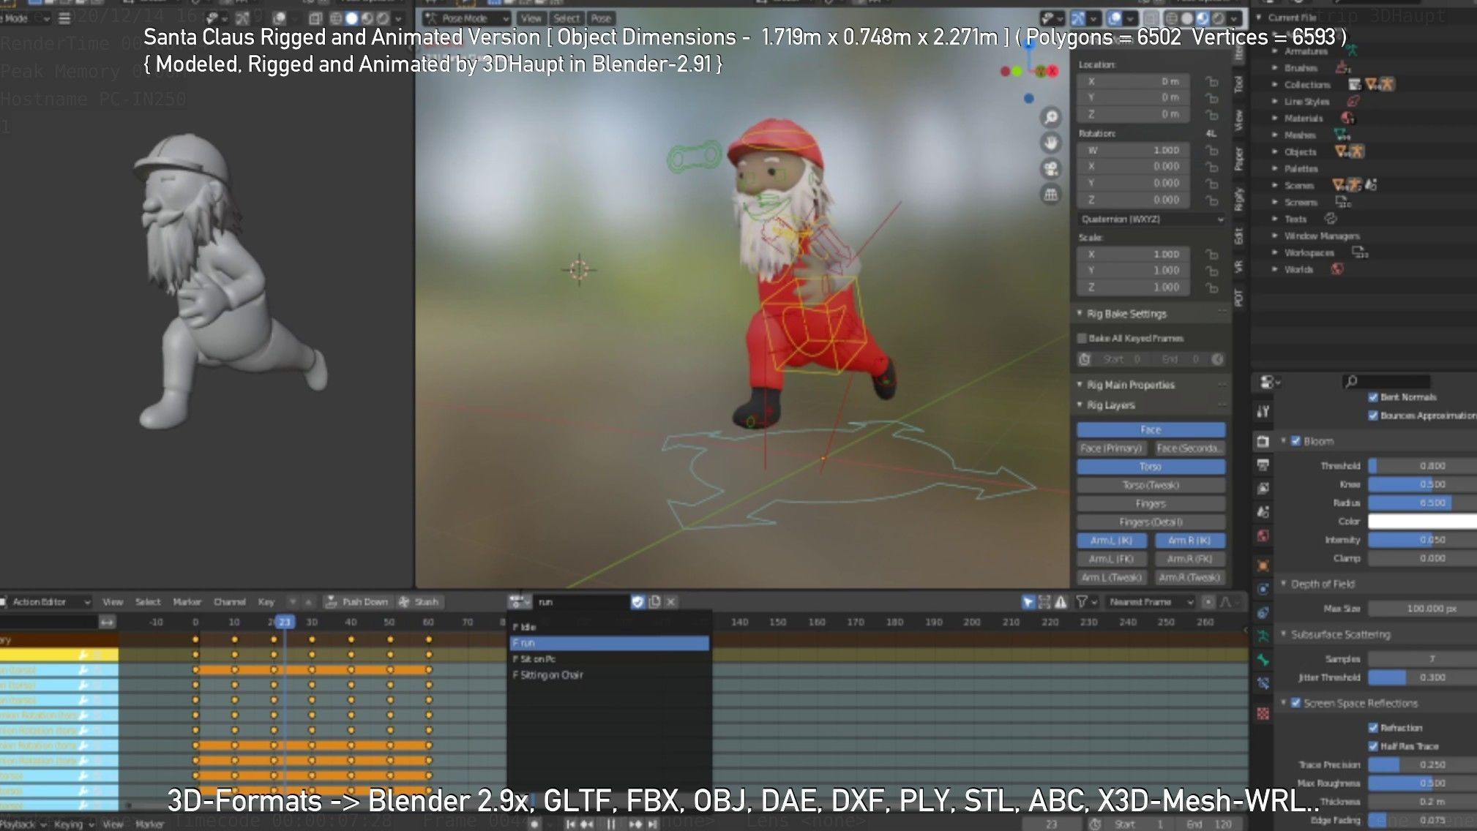Viewport: 1477px width, 831px height.
Task: Select solid viewport shading sphere icon
Action: tap(1187, 18)
